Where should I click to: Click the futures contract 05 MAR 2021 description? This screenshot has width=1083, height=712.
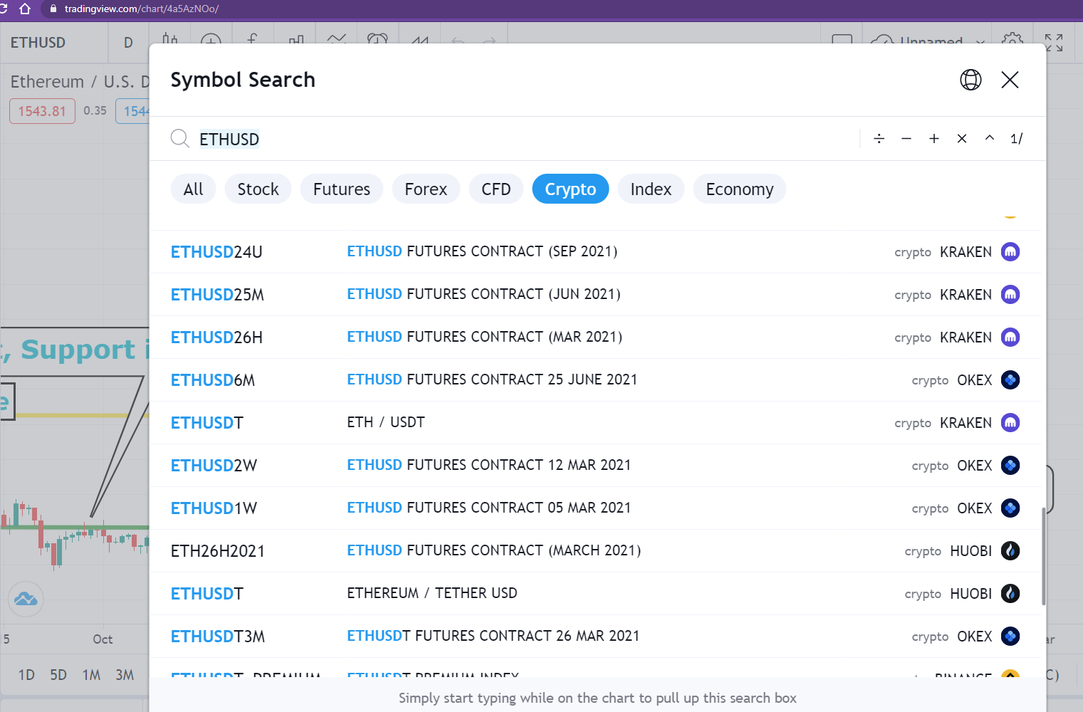coord(489,508)
